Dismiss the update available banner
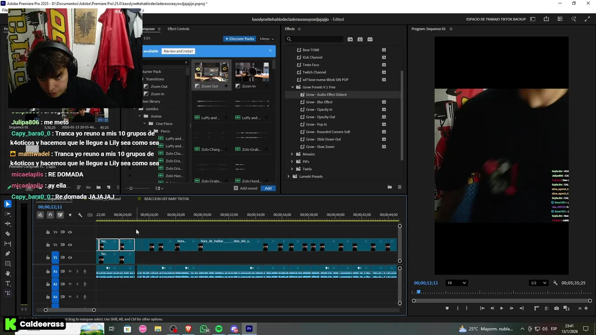The height and width of the screenshot is (335, 596). pyautogui.click(x=270, y=51)
